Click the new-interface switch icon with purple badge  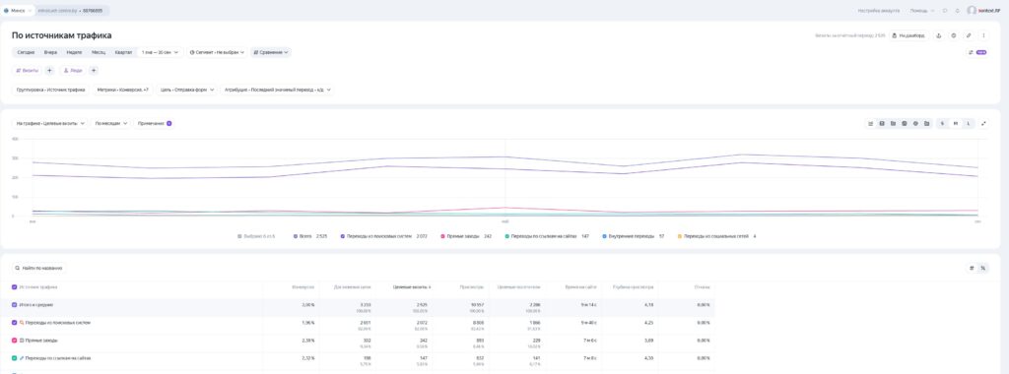click(977, 53)
